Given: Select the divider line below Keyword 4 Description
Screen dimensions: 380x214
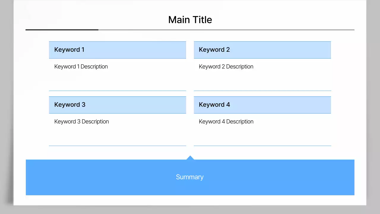Looking at the screenshot, I should tap(262, 146).
